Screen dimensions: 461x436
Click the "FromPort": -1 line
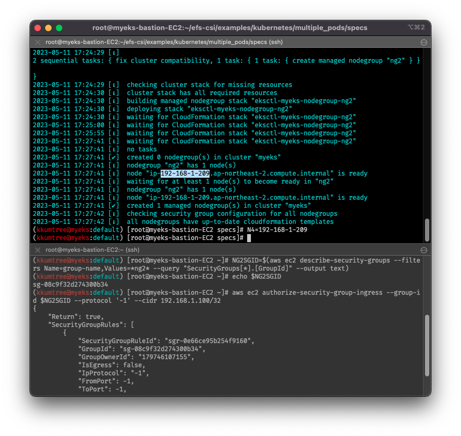click(x=106, y=381)
